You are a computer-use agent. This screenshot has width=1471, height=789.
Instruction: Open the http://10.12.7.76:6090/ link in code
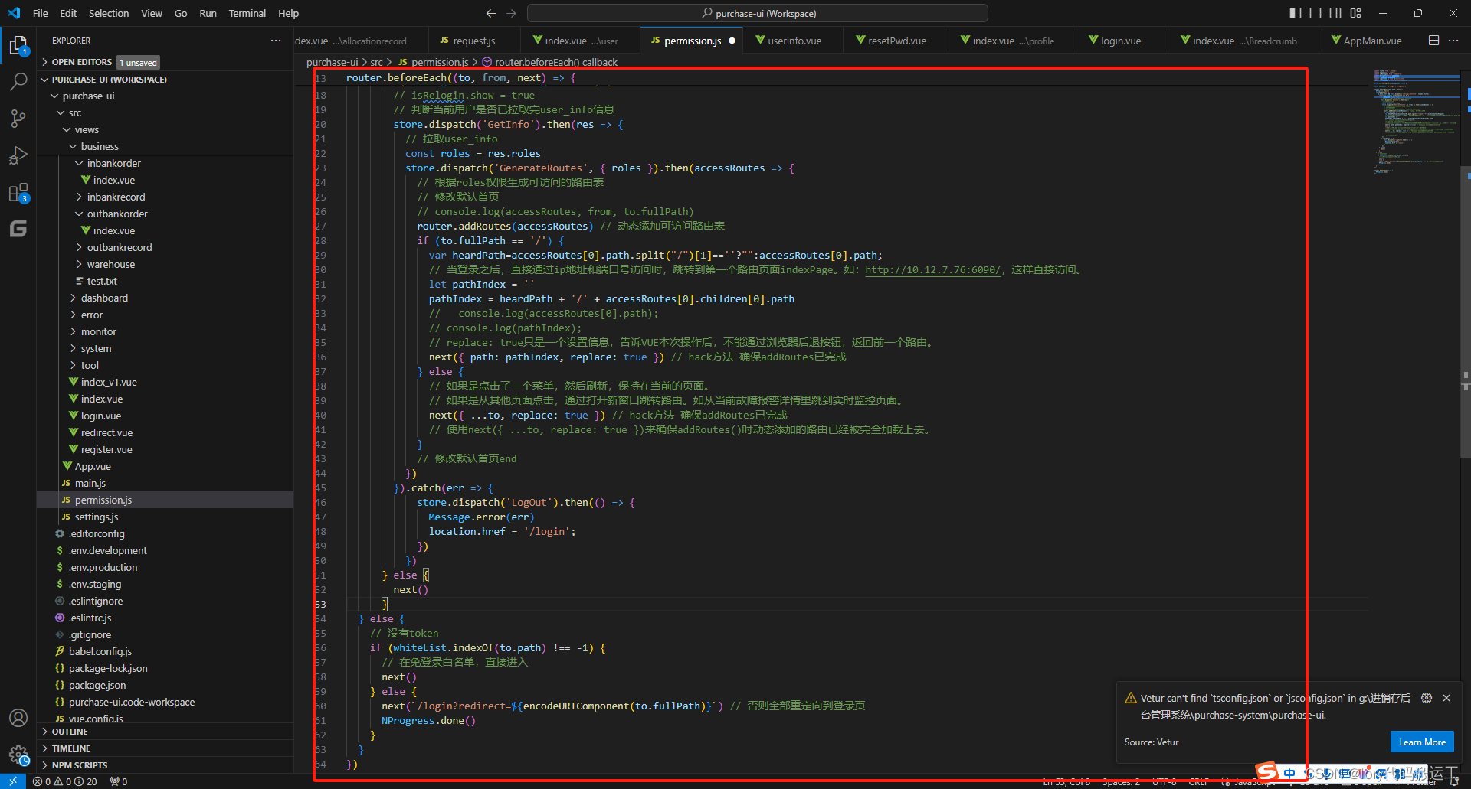[x=932, y=269]
